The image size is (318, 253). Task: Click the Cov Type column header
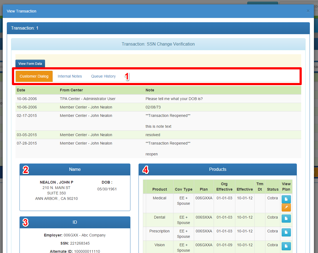(x=184, y=189)
